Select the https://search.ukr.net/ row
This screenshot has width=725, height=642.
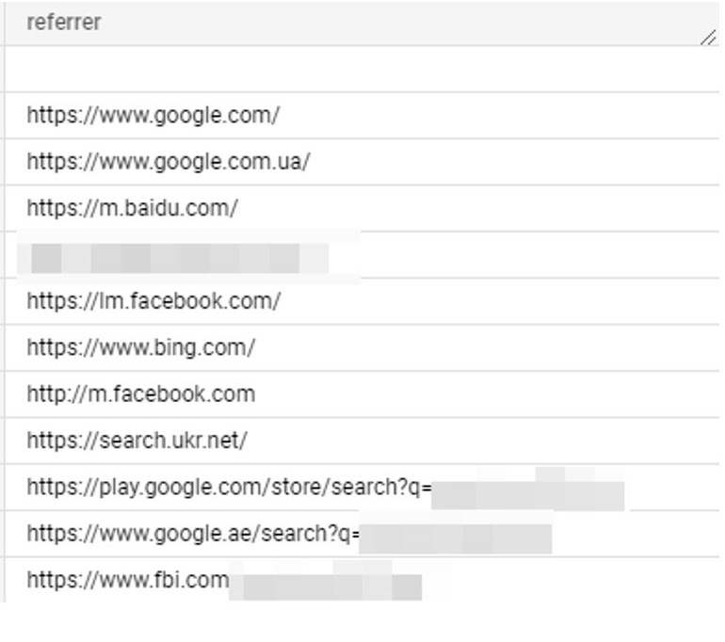pos(362,441)
